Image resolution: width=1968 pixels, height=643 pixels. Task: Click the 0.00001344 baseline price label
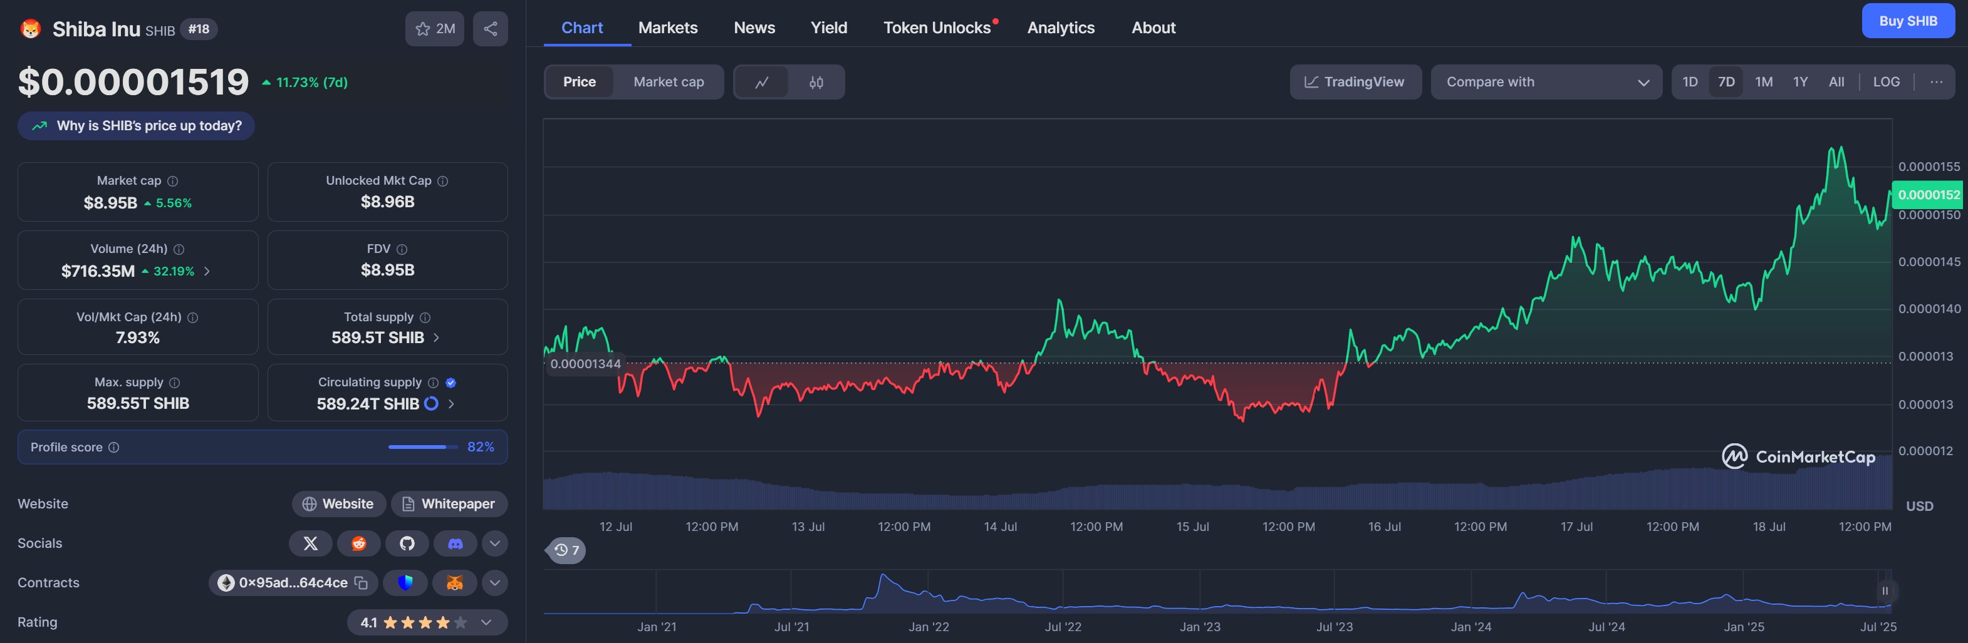pyautogui.click(x=585, y=364)
